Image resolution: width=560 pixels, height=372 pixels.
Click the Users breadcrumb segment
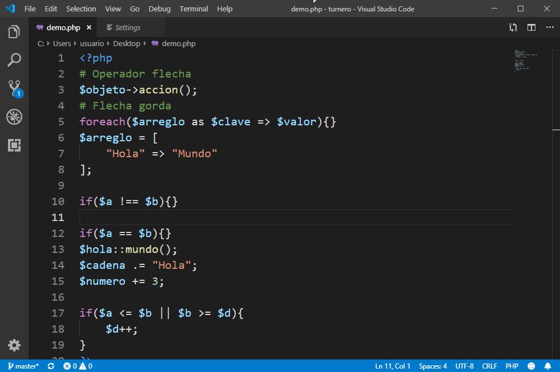(x=62, y=43)
